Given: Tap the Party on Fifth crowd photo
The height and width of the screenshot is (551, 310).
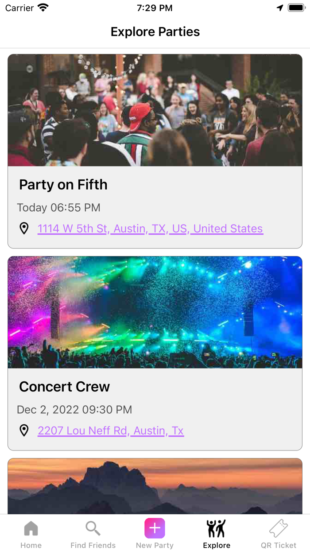Looking at the screenshot, I should tap(155, 110).
